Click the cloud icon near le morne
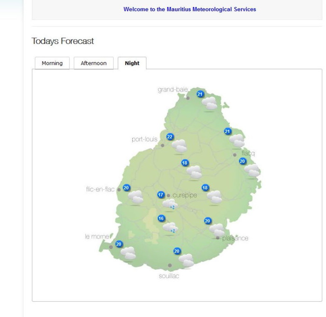The width and height of the screenshot is (326, 317). (x=128, y=253)
